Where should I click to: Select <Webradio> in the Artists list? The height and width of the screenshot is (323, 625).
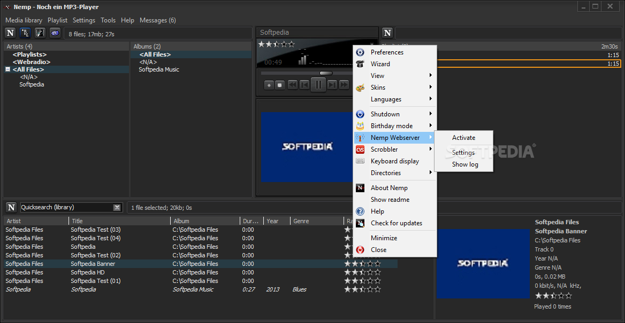pyautogui.click(x=32, y=62)
